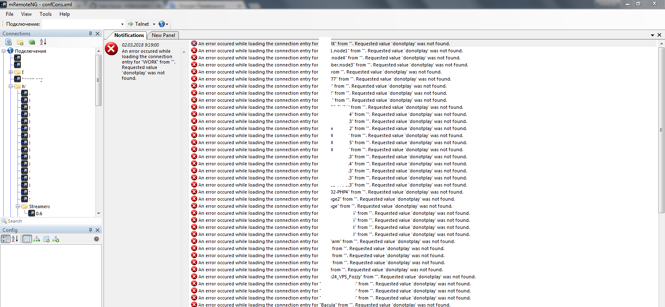The height and width of the screenshot is (307, 665).
Task: Toggle Categorized view in Config toolbar
Action: click(5, 239)
